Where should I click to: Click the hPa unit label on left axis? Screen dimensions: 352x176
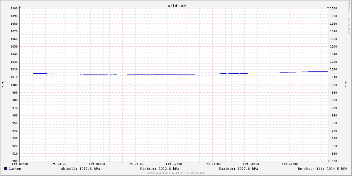pos(3,84)
